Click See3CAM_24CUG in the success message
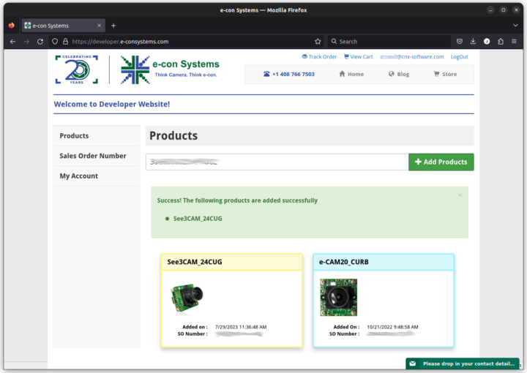Screen dimensions: 527x373 click(x=198, y=219)
